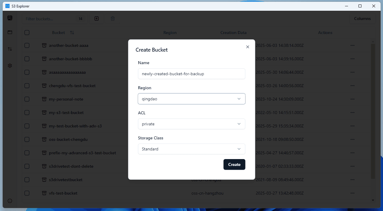The width and height of the screenshot is (383, 211).
Task: Click the bucket Name input field
Action: point(191,74)
